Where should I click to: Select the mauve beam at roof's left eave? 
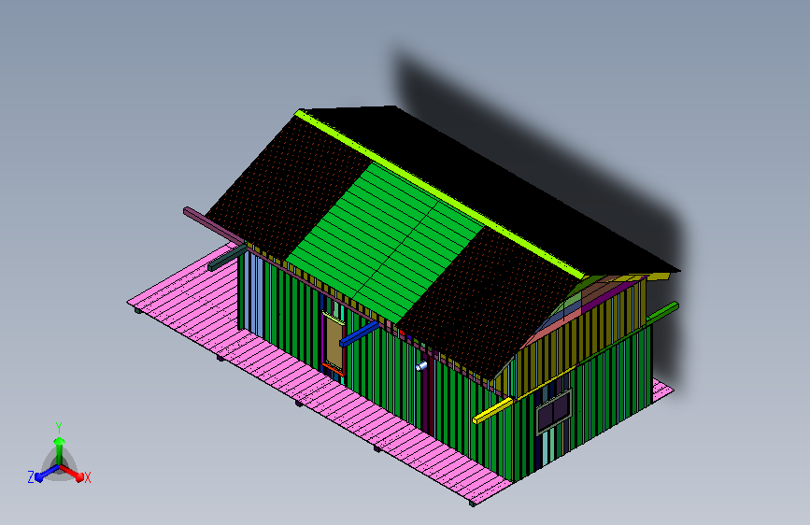point(214,226)
